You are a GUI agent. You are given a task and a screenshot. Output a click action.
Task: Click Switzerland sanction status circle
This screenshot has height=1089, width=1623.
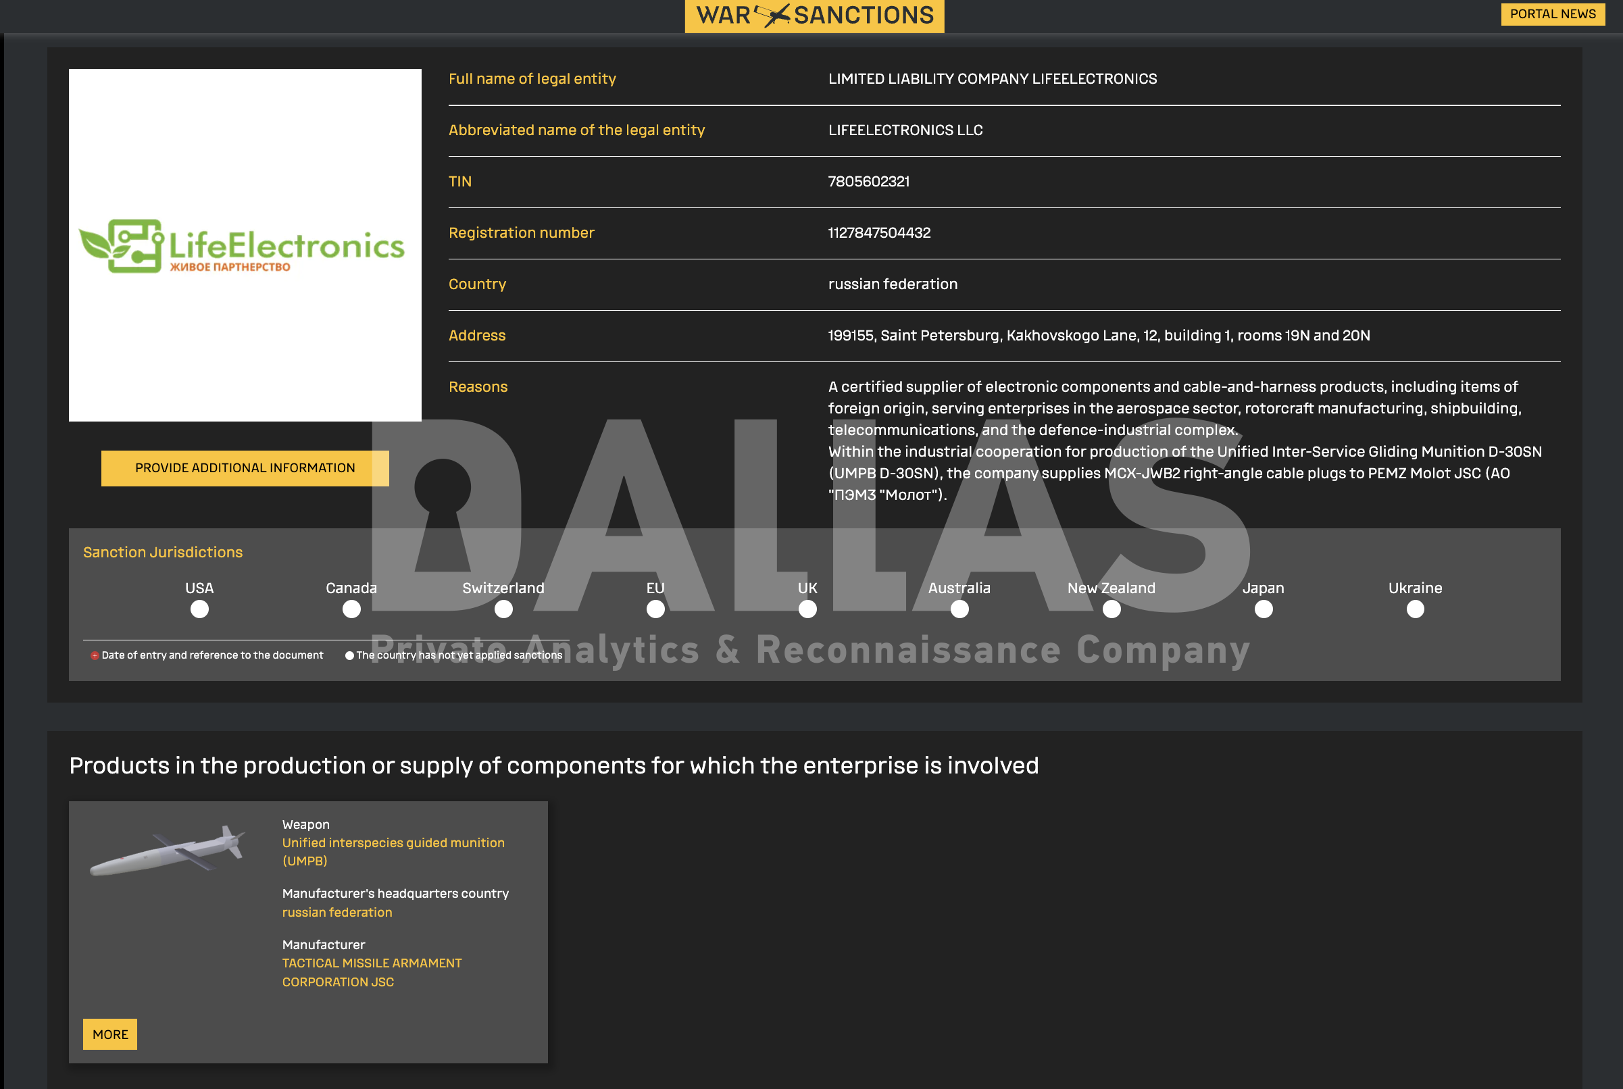click(x=503, y=609)
